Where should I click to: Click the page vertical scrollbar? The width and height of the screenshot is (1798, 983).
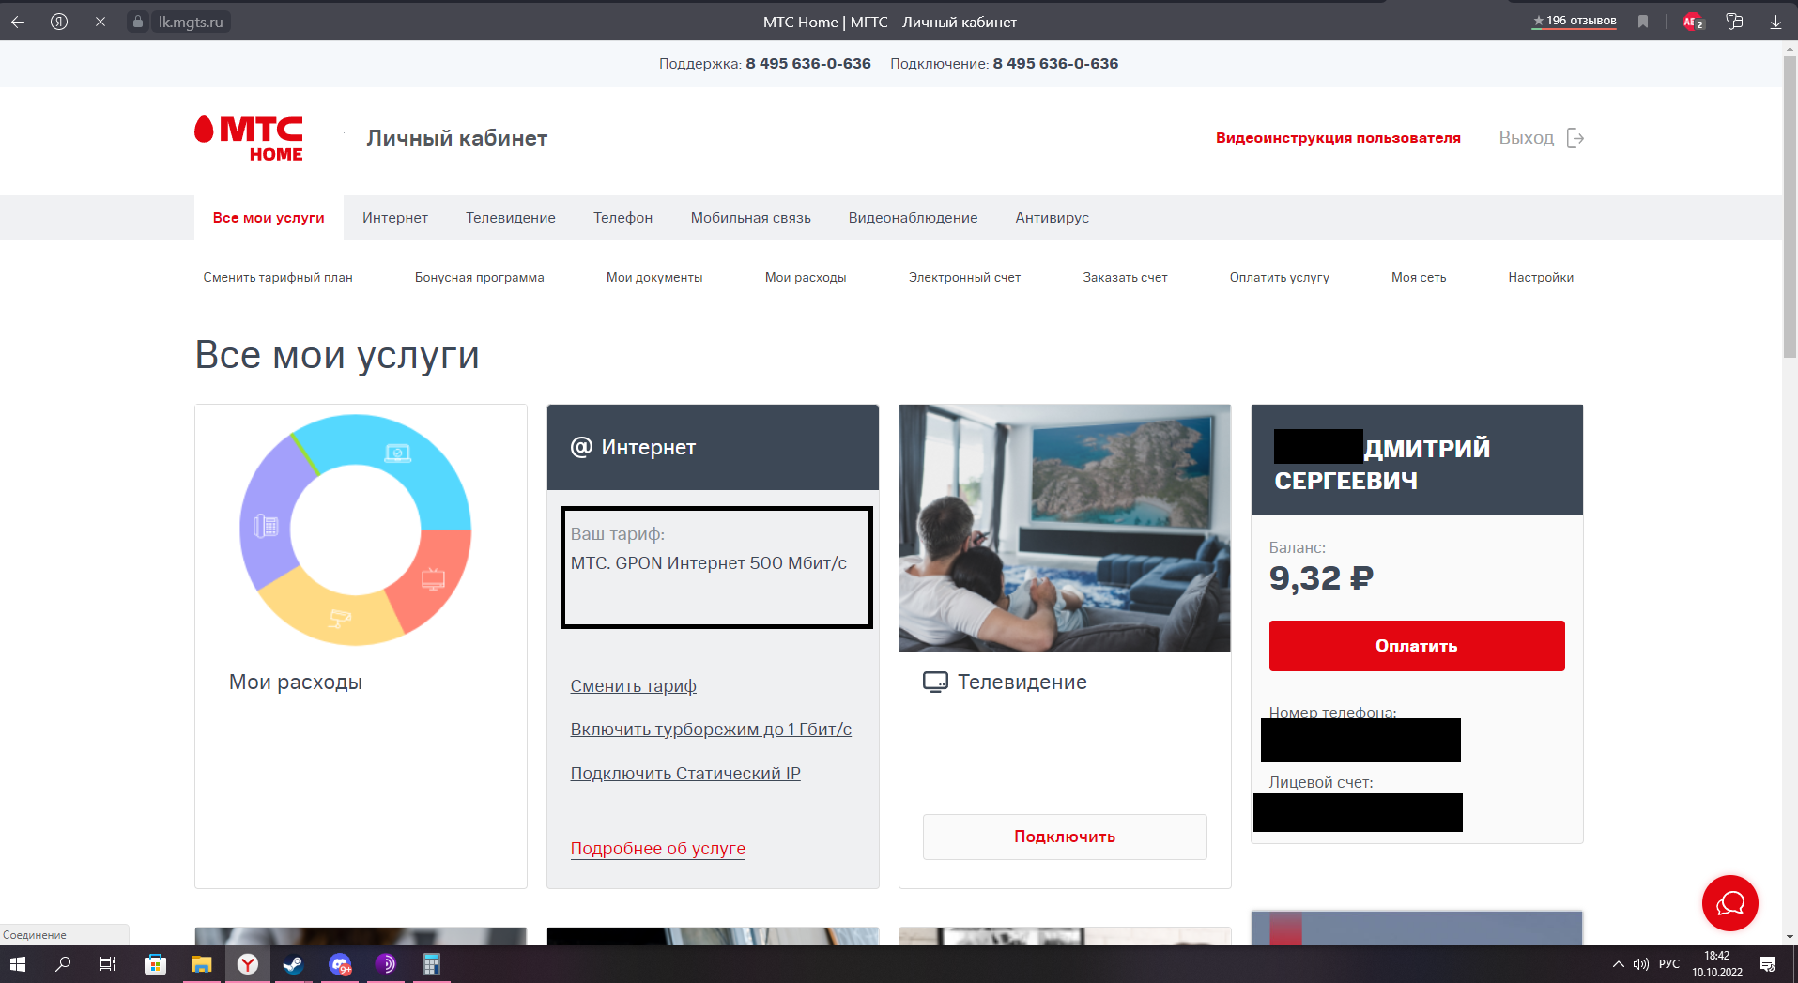(1790, 207)
